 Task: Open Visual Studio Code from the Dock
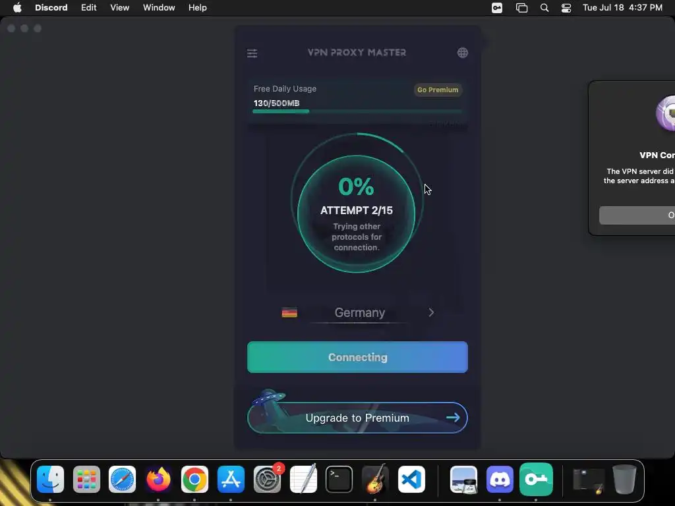(x=411, y=480)
